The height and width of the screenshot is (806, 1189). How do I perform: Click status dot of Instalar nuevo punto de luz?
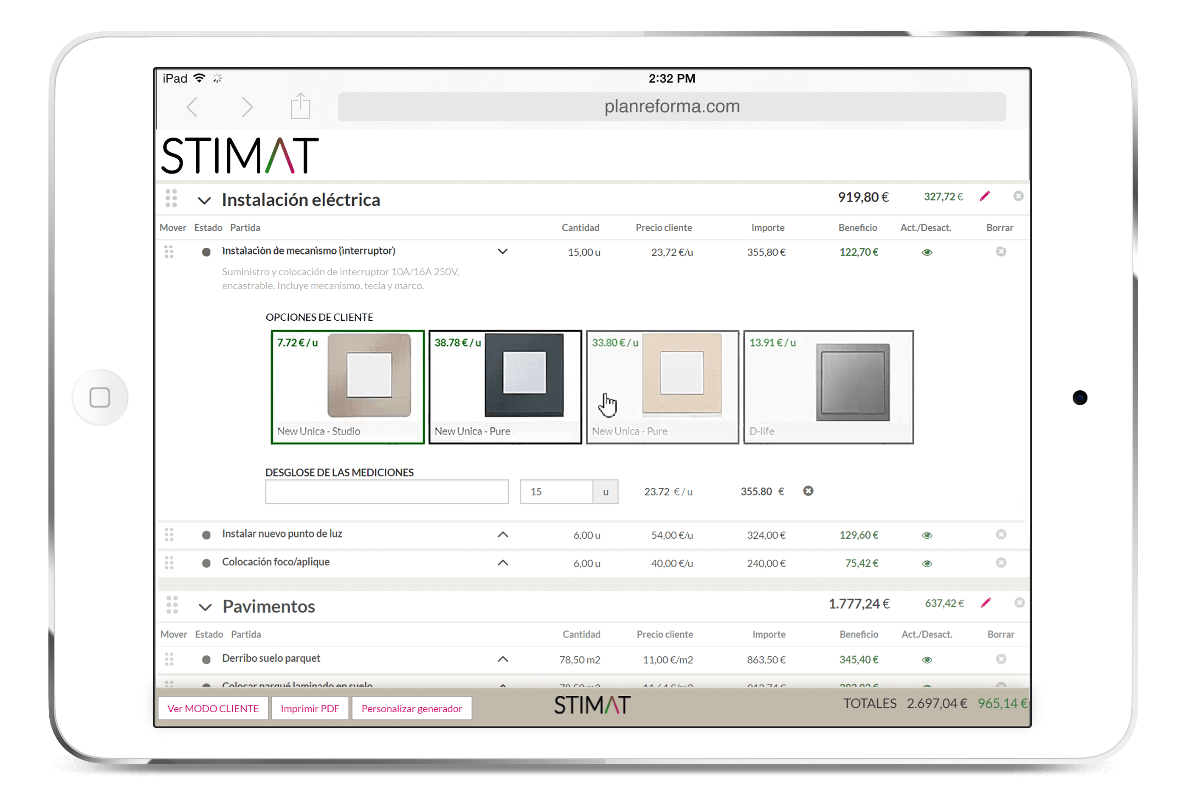[206, 535]
